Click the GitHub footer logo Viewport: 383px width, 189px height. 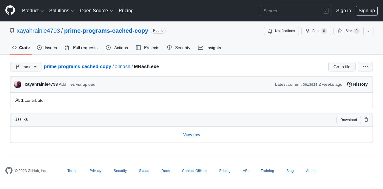point(9,171)
